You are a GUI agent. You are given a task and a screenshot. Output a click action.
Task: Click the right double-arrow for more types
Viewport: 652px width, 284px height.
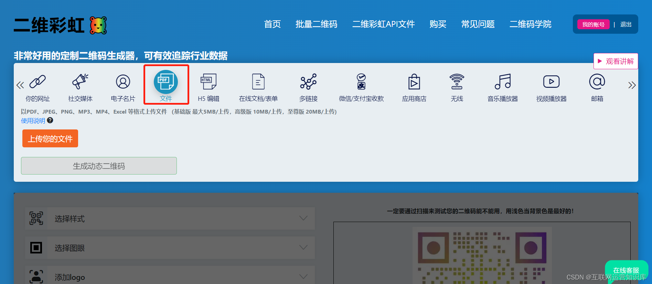pos(632,85)
